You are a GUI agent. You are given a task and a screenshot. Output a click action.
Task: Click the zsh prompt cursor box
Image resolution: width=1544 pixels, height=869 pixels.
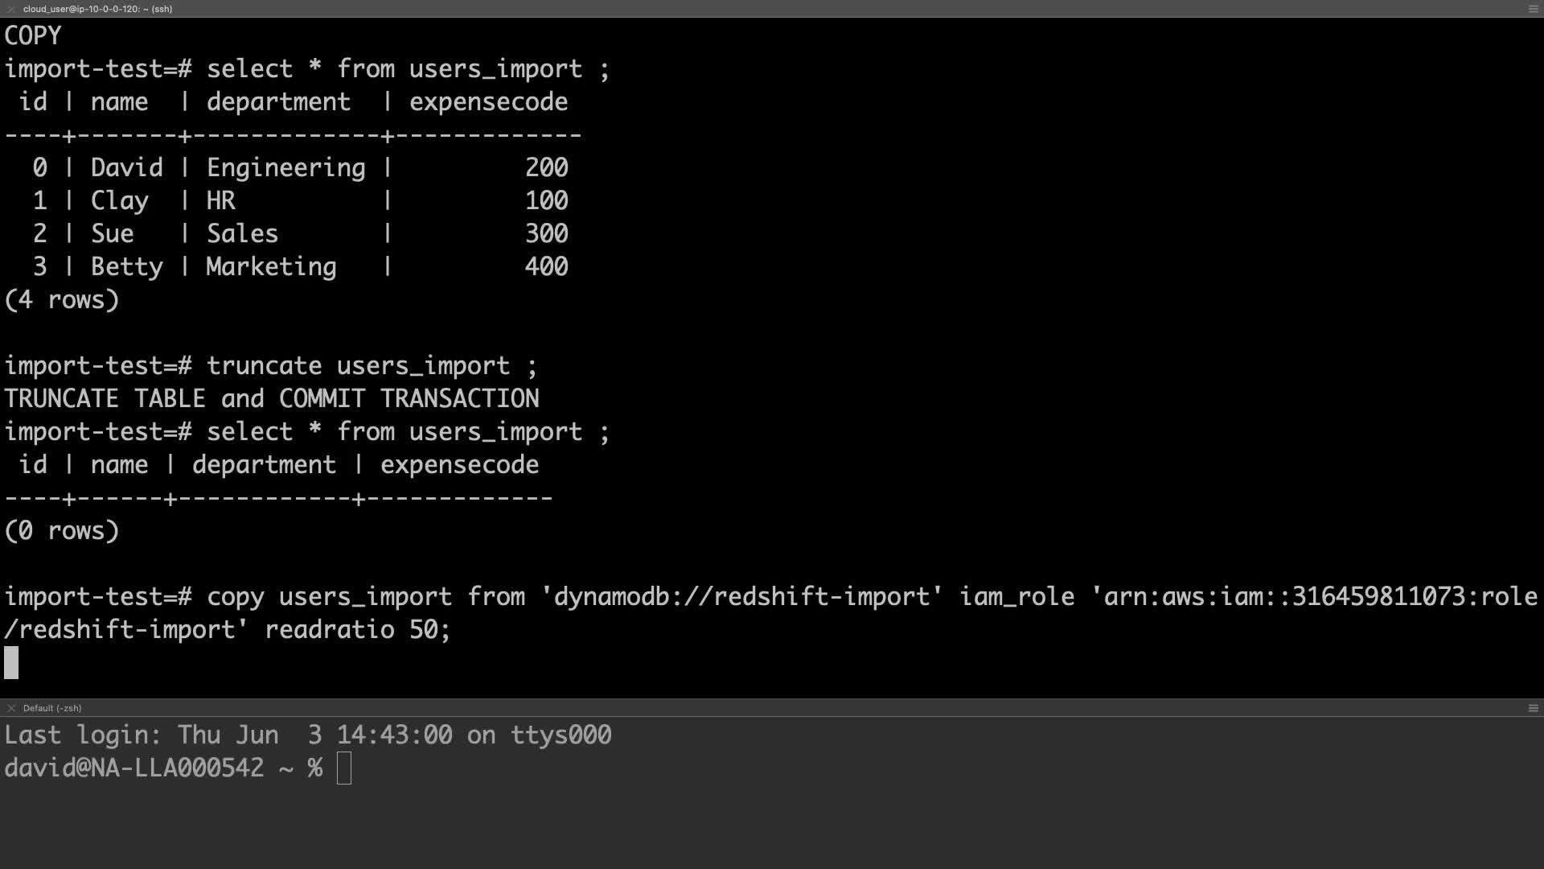coord(344,768)
